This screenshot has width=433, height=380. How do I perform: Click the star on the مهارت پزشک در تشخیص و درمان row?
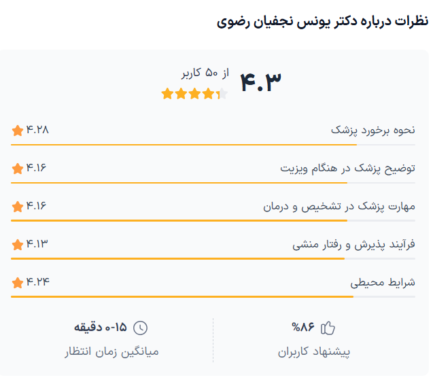pos(18,206)
